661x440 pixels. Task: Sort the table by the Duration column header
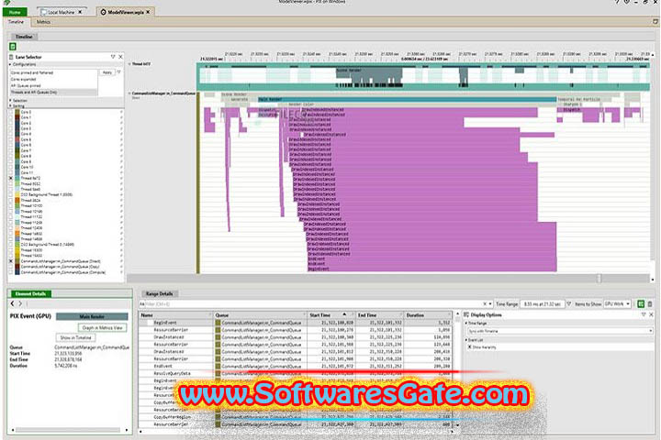click(x=428, y=315)
